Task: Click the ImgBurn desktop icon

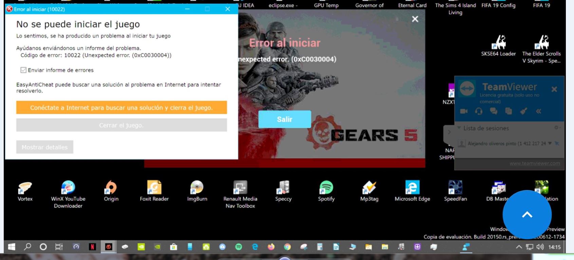Action: [x=197, y=191]
